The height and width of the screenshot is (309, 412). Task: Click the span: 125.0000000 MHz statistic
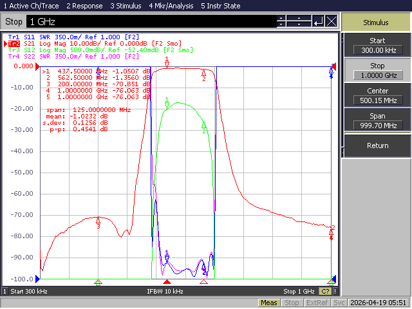(89, 110)
